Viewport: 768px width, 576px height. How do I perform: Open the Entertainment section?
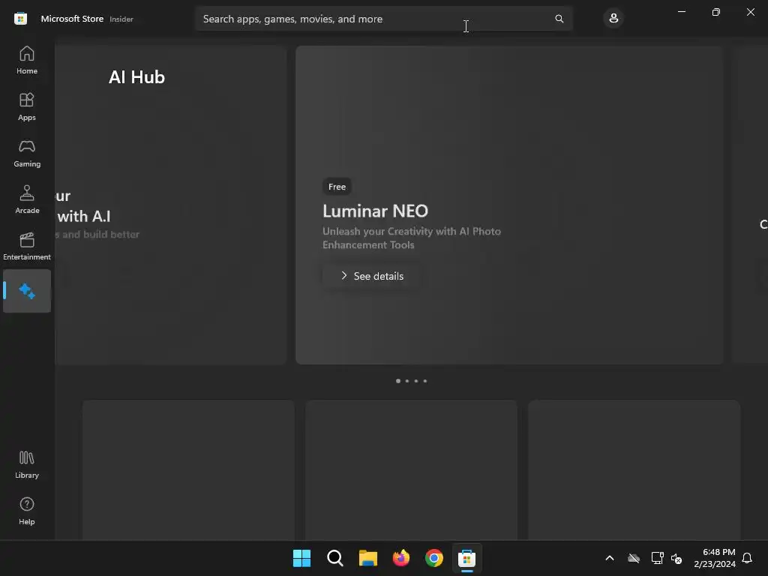click(27, 246)
